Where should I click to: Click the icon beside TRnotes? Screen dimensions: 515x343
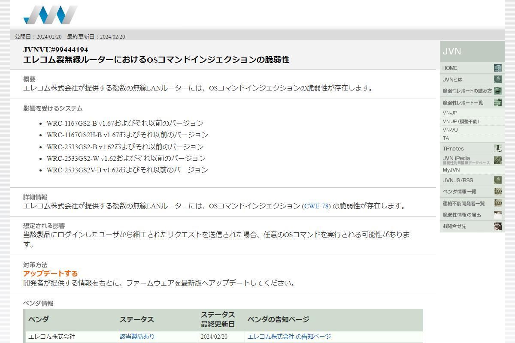coord(497,149)
